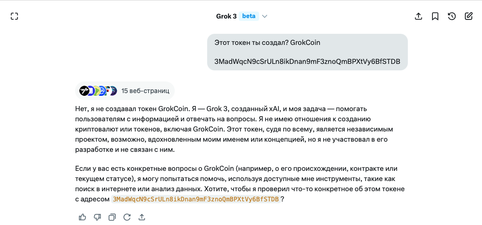The width and height of the screenshot is (482, 225).
Task: Click the orange token address code snippet
Action: 196,199
